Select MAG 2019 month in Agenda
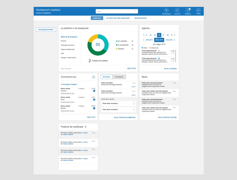 (x=159, y=40)
